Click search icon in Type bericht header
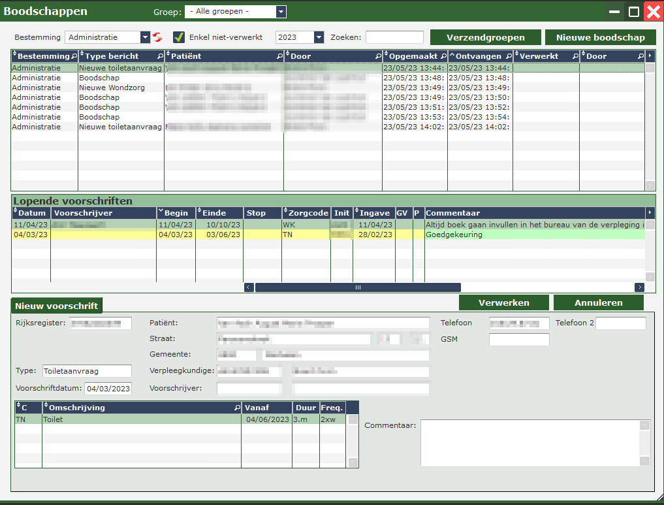 pyautogui.click(x=160, y=57)
